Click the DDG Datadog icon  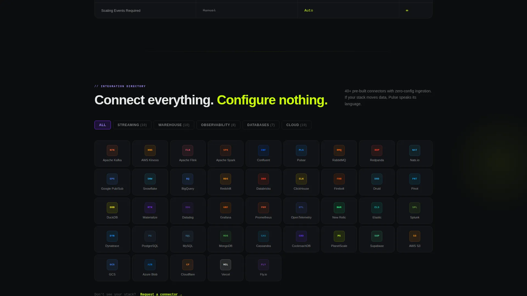(x=188, y=207)
